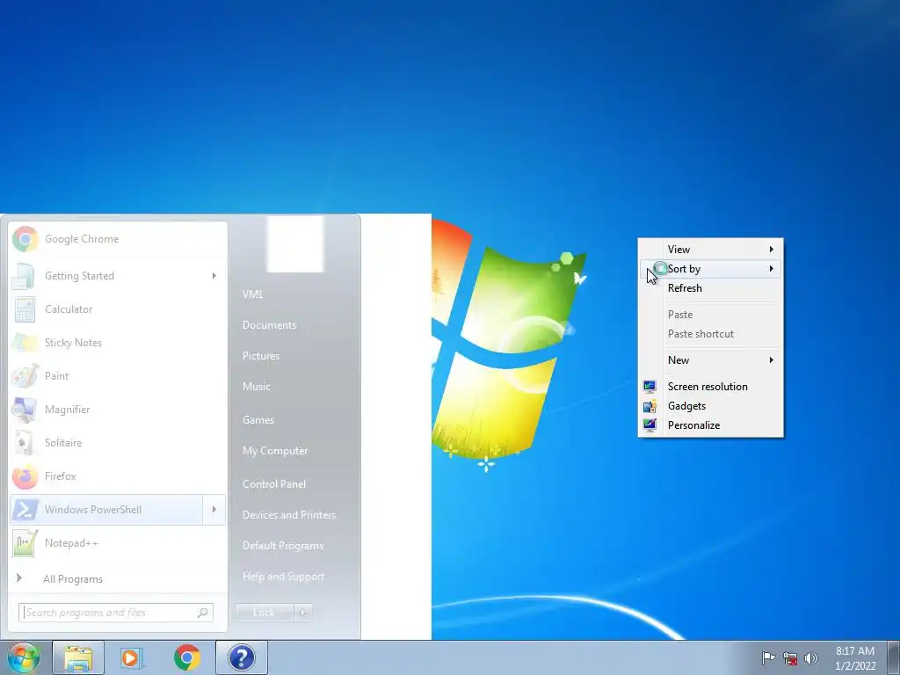Click the user account picture tile
The image size is (900, 675).
(x=295, y=244)
